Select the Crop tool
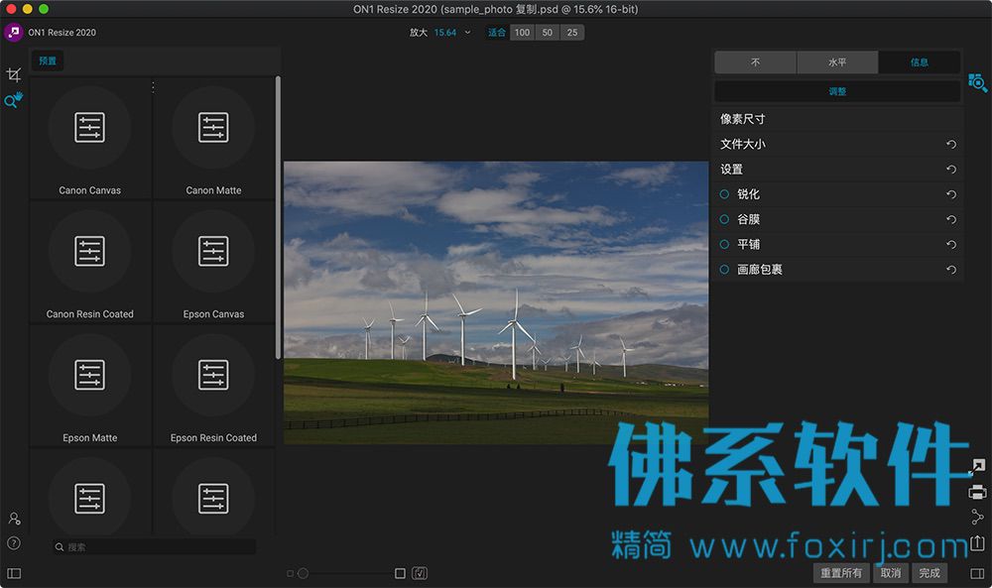The image size is (992, 588). [13, 75]
